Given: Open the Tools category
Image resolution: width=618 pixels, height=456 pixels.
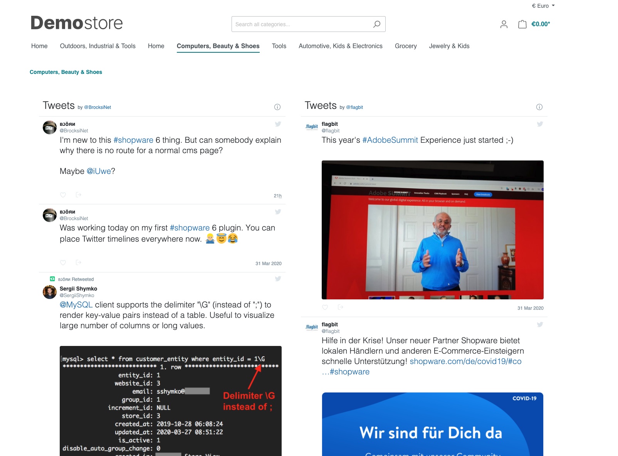Looking at the screenshot, I should point(279,46).
